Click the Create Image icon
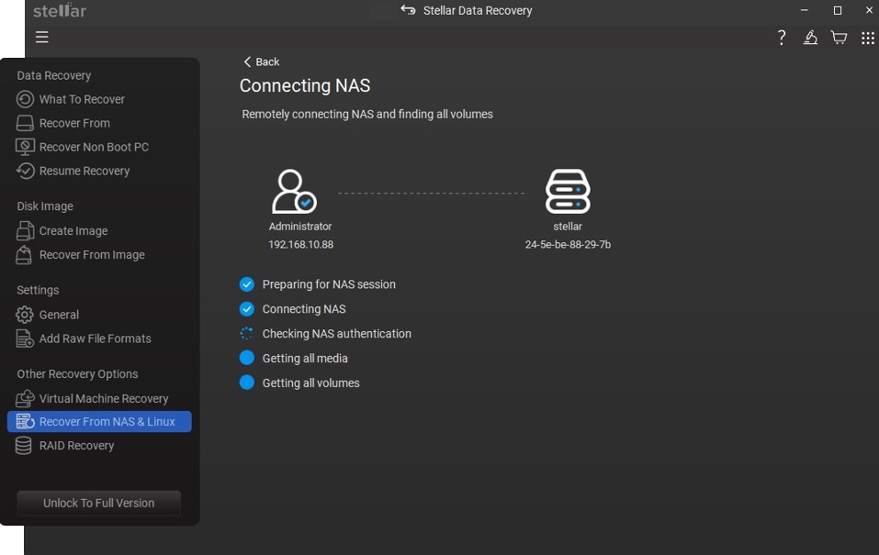 point(25,231)
